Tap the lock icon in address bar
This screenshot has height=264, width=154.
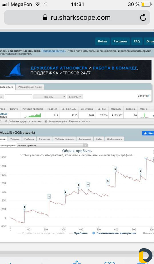pos(45,17)
